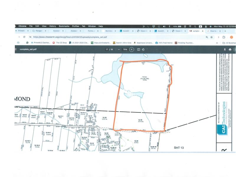Click the fit to page icon
The height and width of the screenshot is (177, 236).
[139, 49]
